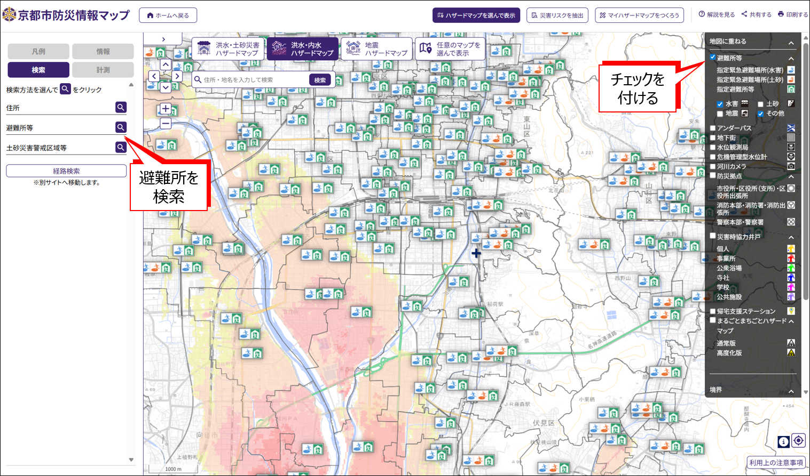Screen dimensions: 810x476
Task: Expand the collapsed left panel chevron tab
Action: [163, 39]
